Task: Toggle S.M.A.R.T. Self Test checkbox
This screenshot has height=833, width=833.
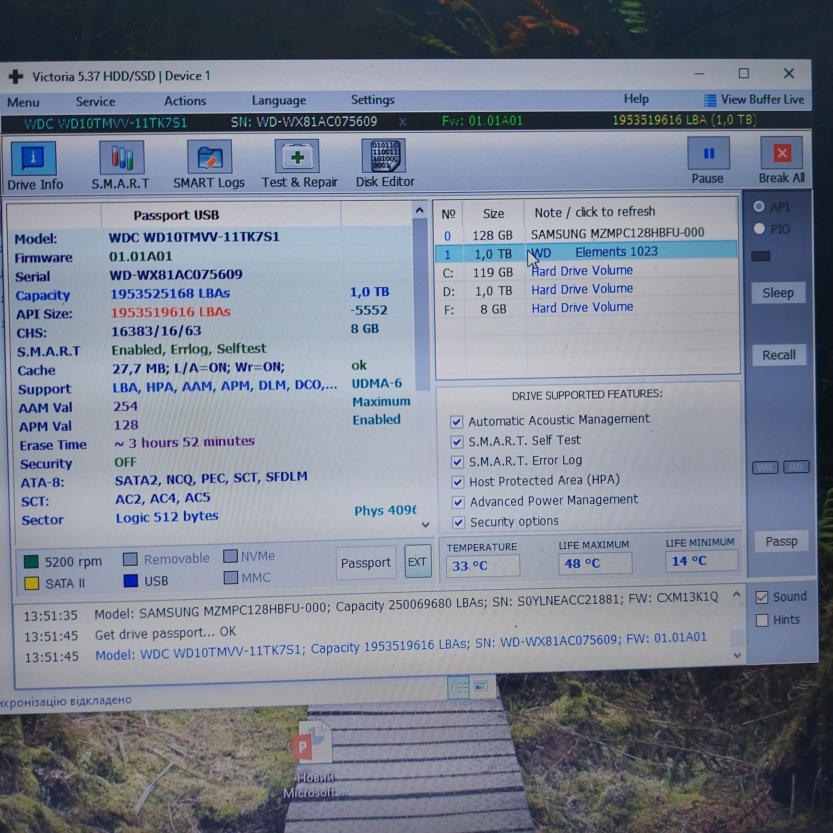Action: tap(457, 441)
